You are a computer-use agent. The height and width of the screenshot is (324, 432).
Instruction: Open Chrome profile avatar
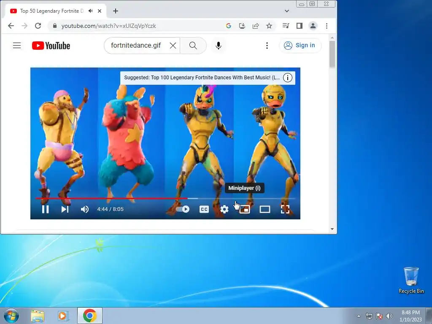pyautogui.click(x=313, y=26)
